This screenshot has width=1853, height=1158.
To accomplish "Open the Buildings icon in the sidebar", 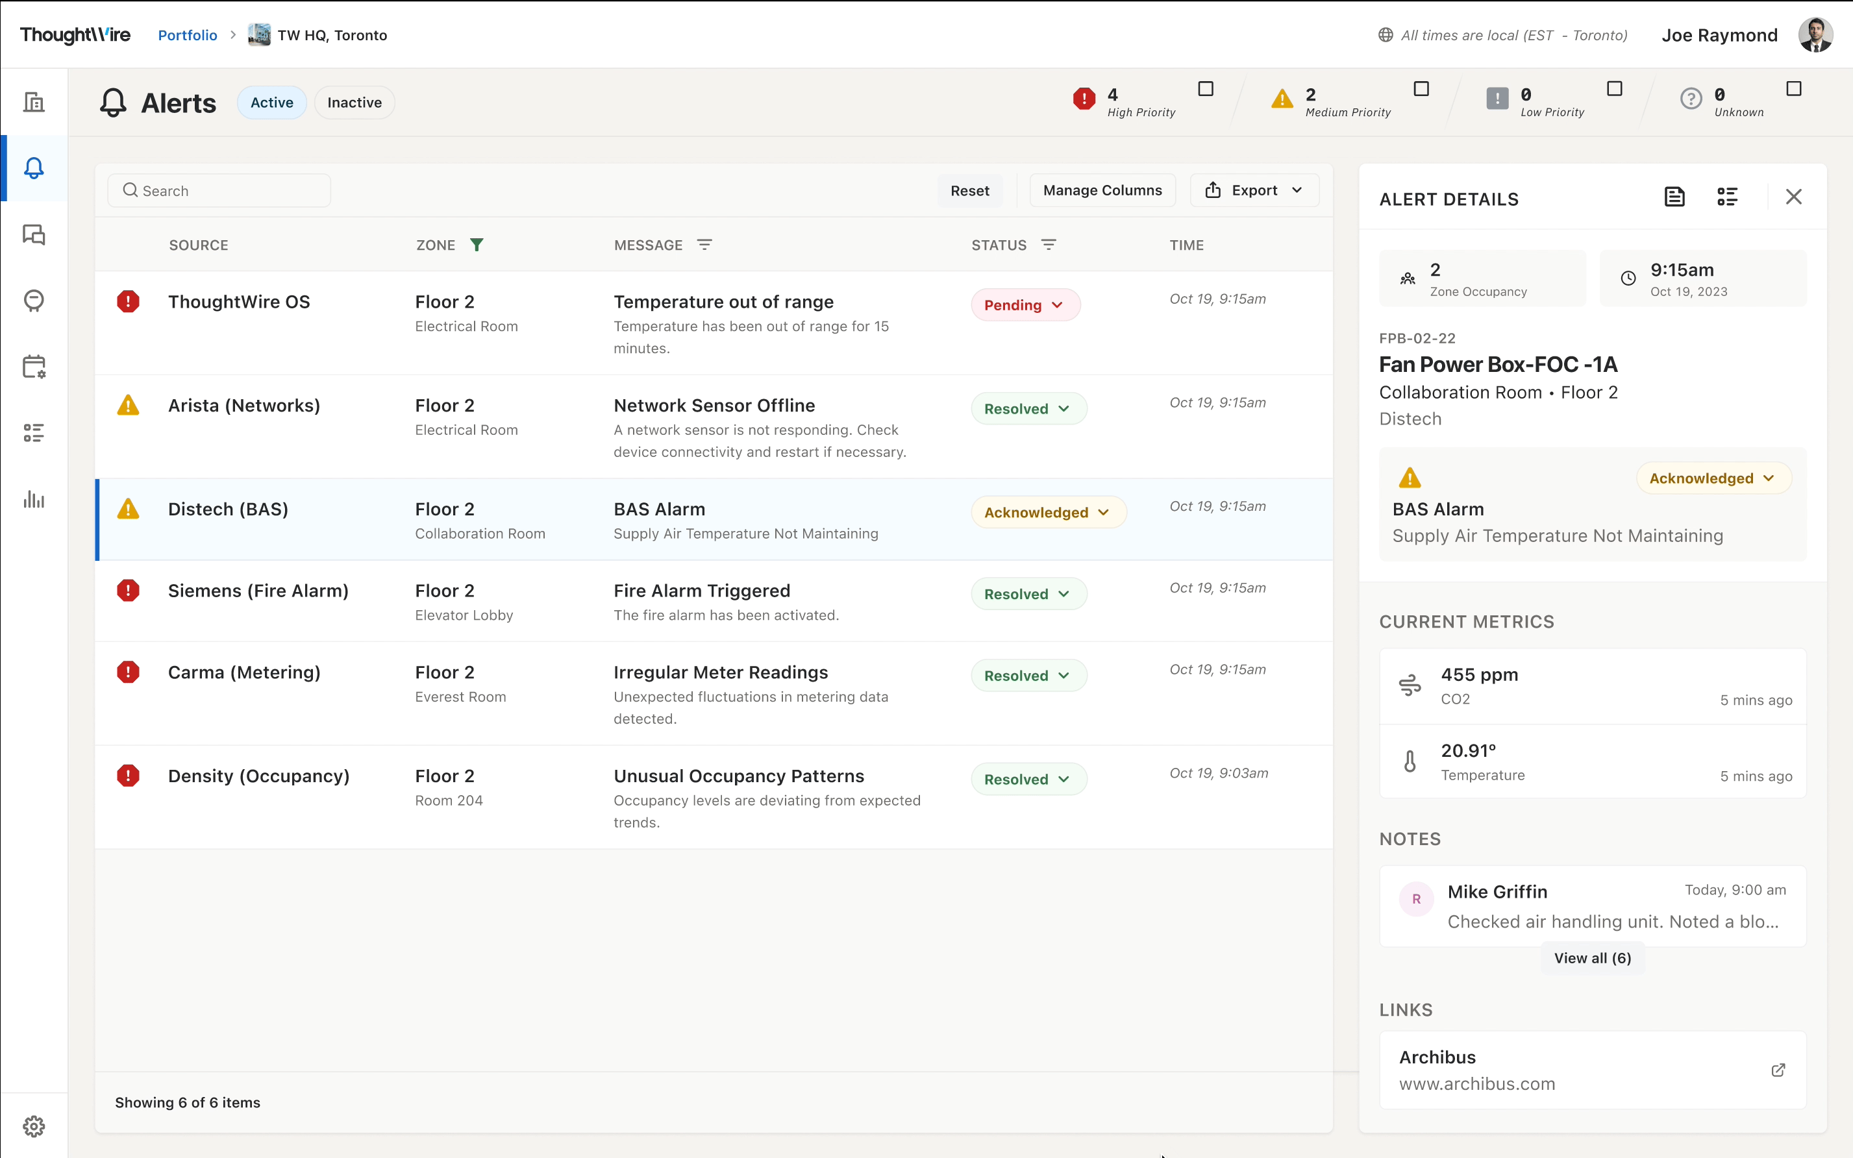I will [34, 102].
